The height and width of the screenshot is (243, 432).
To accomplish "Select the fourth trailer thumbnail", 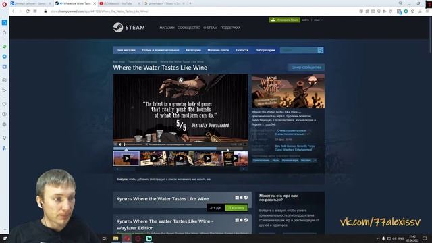I will (207, 159).
